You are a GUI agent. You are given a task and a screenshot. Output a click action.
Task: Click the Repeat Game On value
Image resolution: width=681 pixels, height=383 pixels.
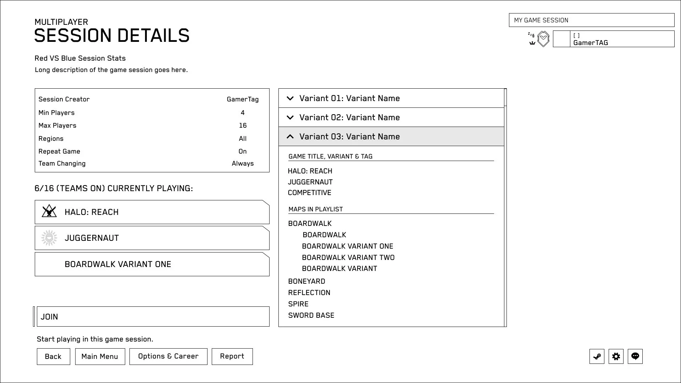pyautogui.click(x=243, y=151)
